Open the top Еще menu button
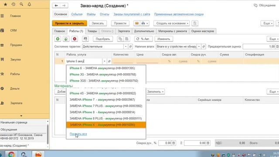Viewport: 279px width, 157px height. coord(267,23)
